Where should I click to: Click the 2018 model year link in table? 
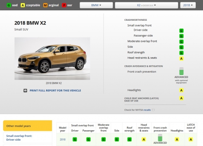(x=62, y=139)
